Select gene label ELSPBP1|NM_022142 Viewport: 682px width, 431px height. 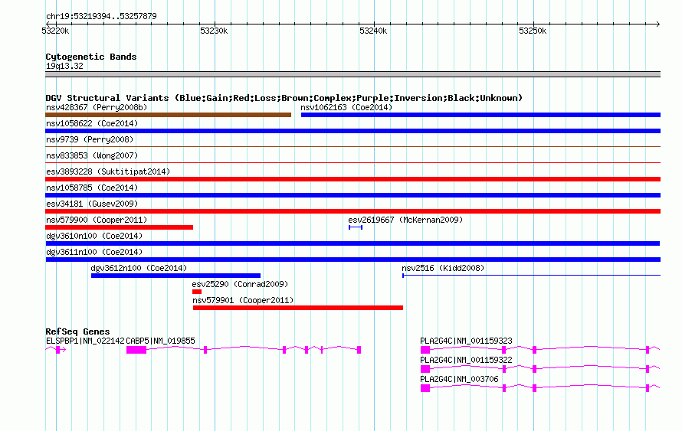coord(85,341)
